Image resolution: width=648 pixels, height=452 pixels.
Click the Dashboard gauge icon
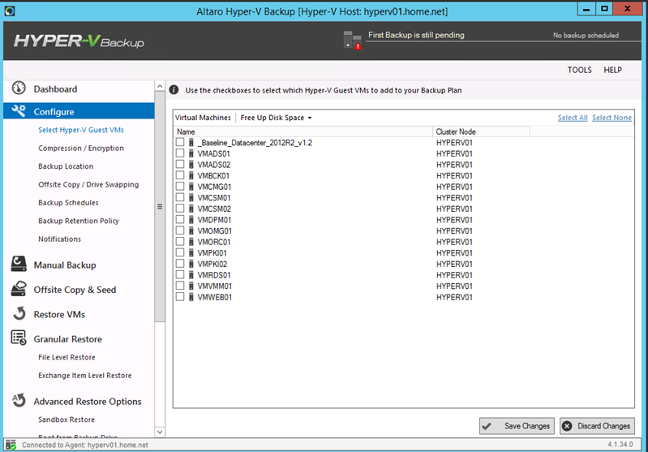(19, 88)
